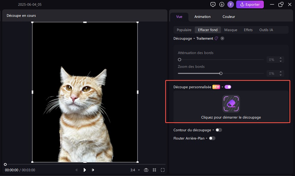Step back to previous frame
295x176 pixels.
[x=77, y=170]
